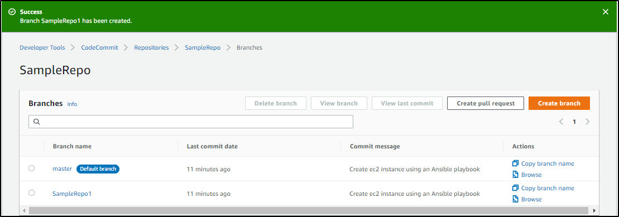Select the SampleRepo1 branch radio button
The image size is (619, 217).
tap(32, 193)
